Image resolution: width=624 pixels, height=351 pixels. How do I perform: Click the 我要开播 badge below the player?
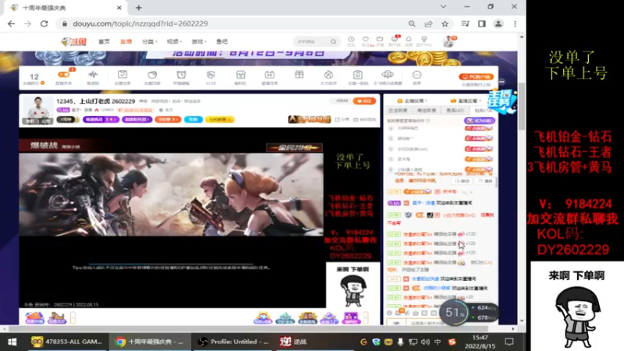pyautogui.click(x=34, y=317)
